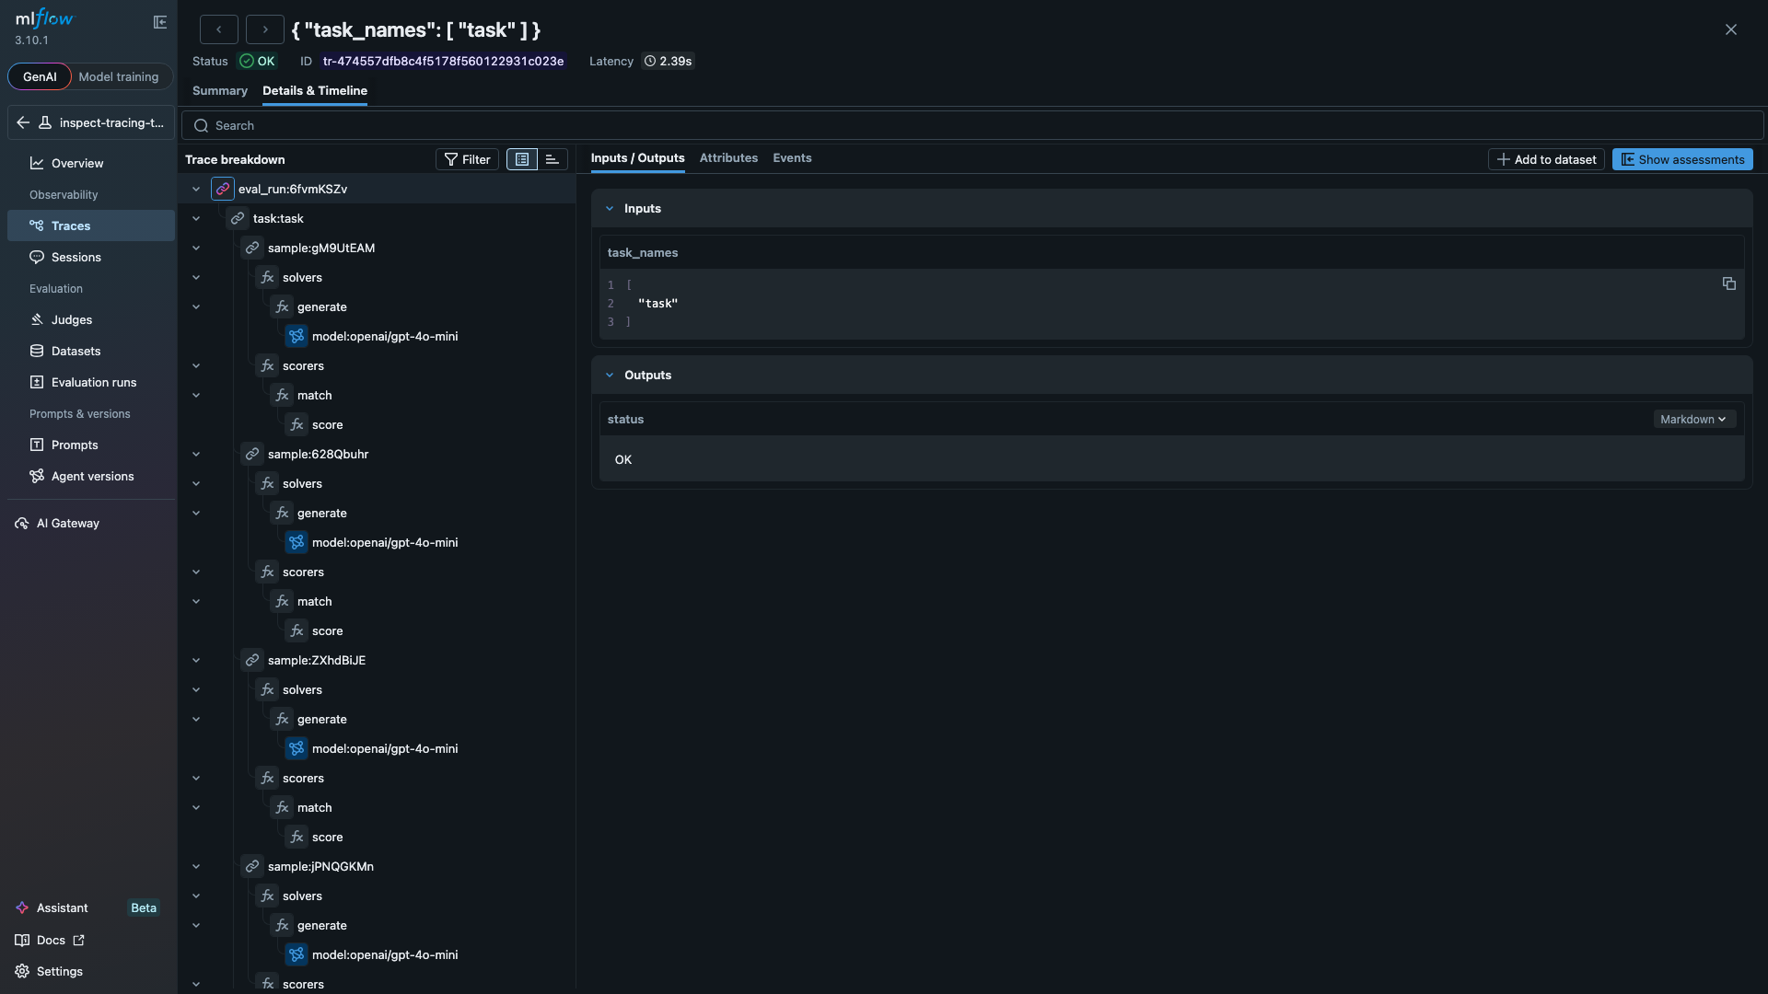Open AI Gateway

click(66, 523)
